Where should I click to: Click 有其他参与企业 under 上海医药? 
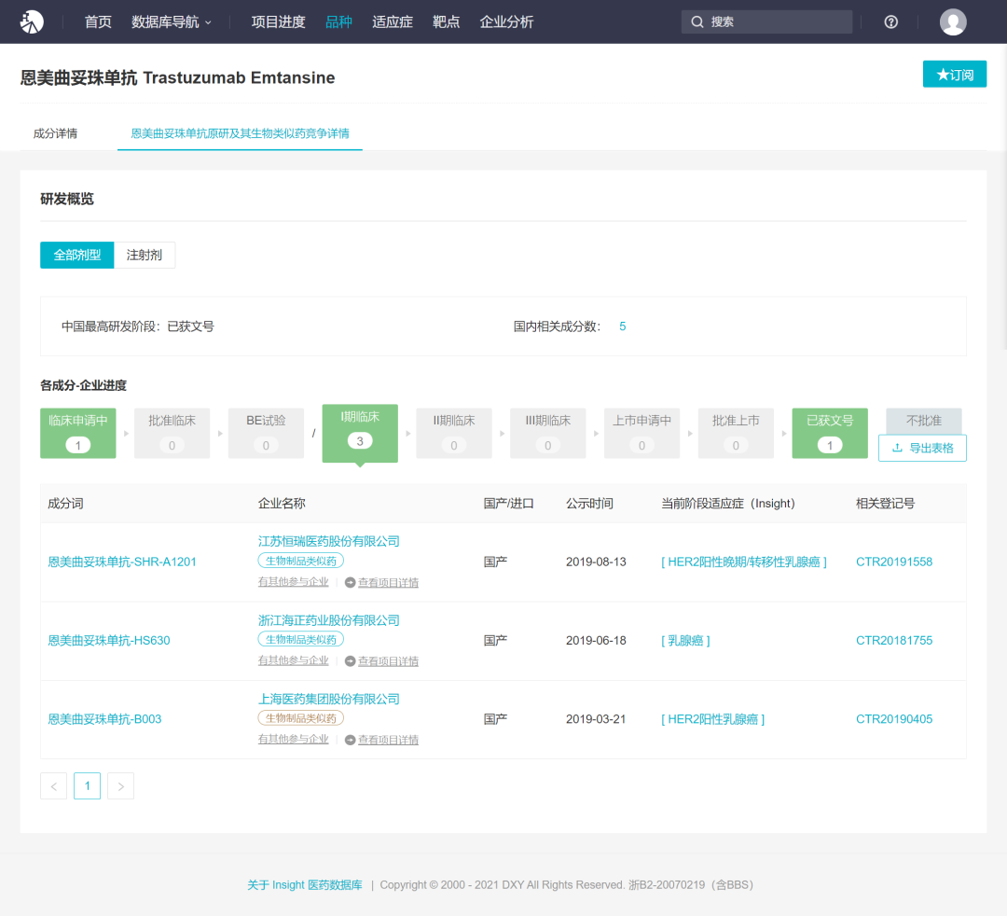[x=294, y=740]
